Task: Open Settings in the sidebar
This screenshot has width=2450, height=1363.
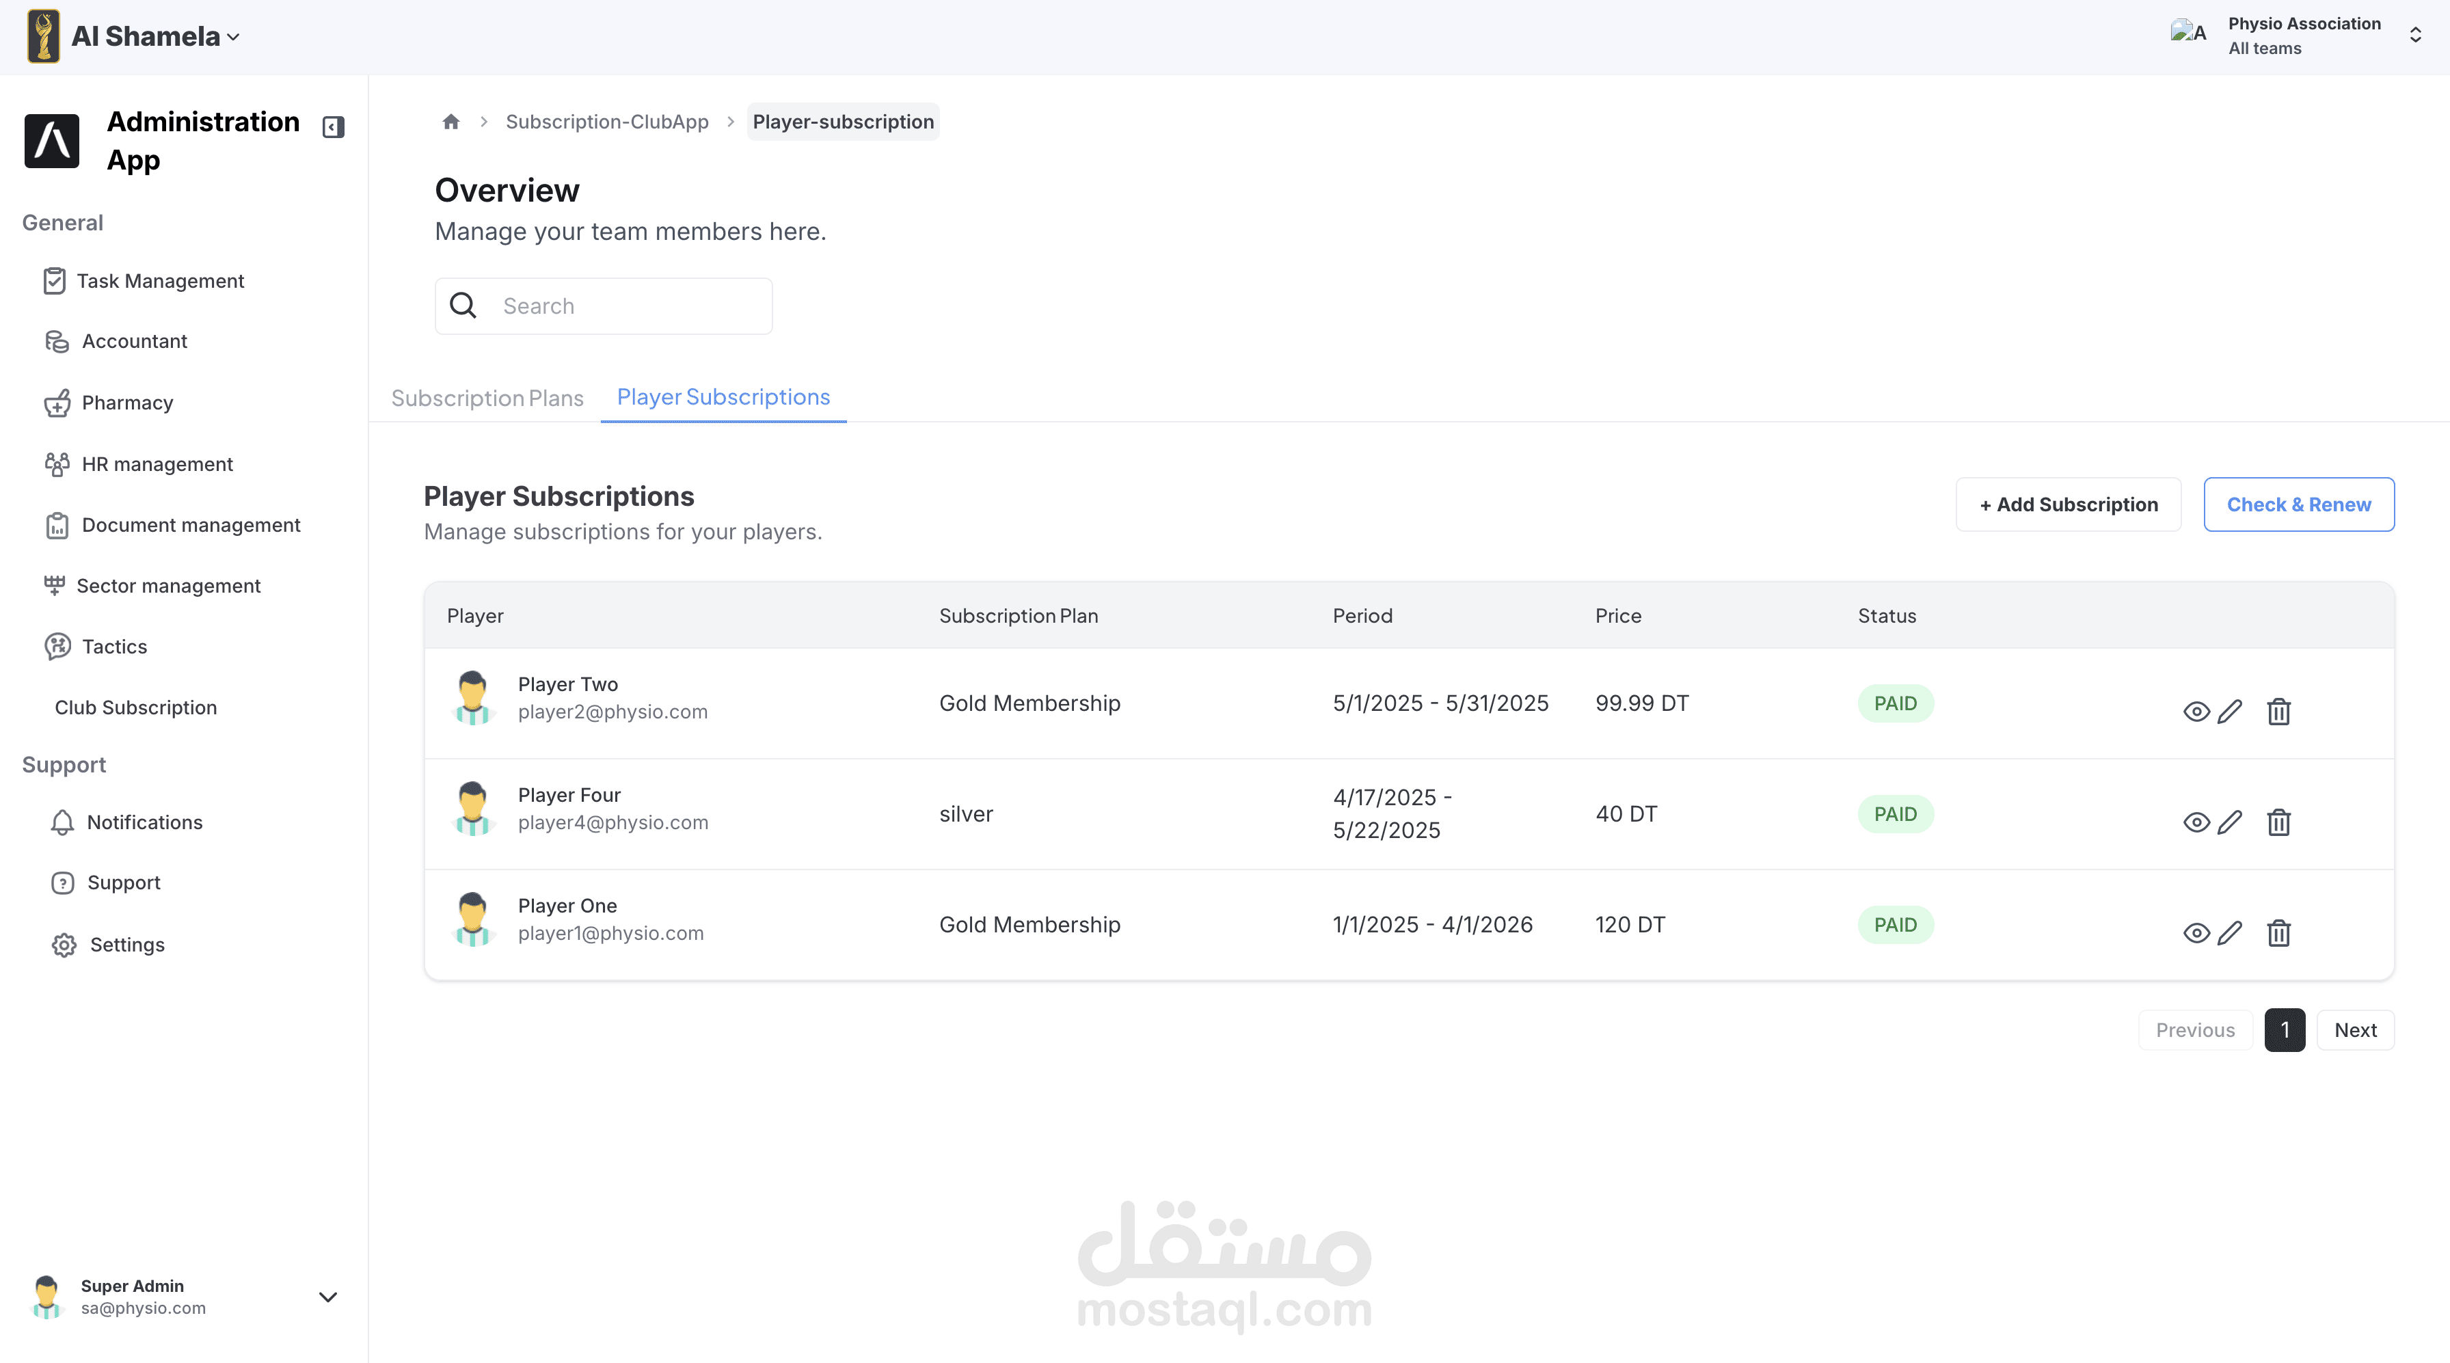Action: [127, 945]
